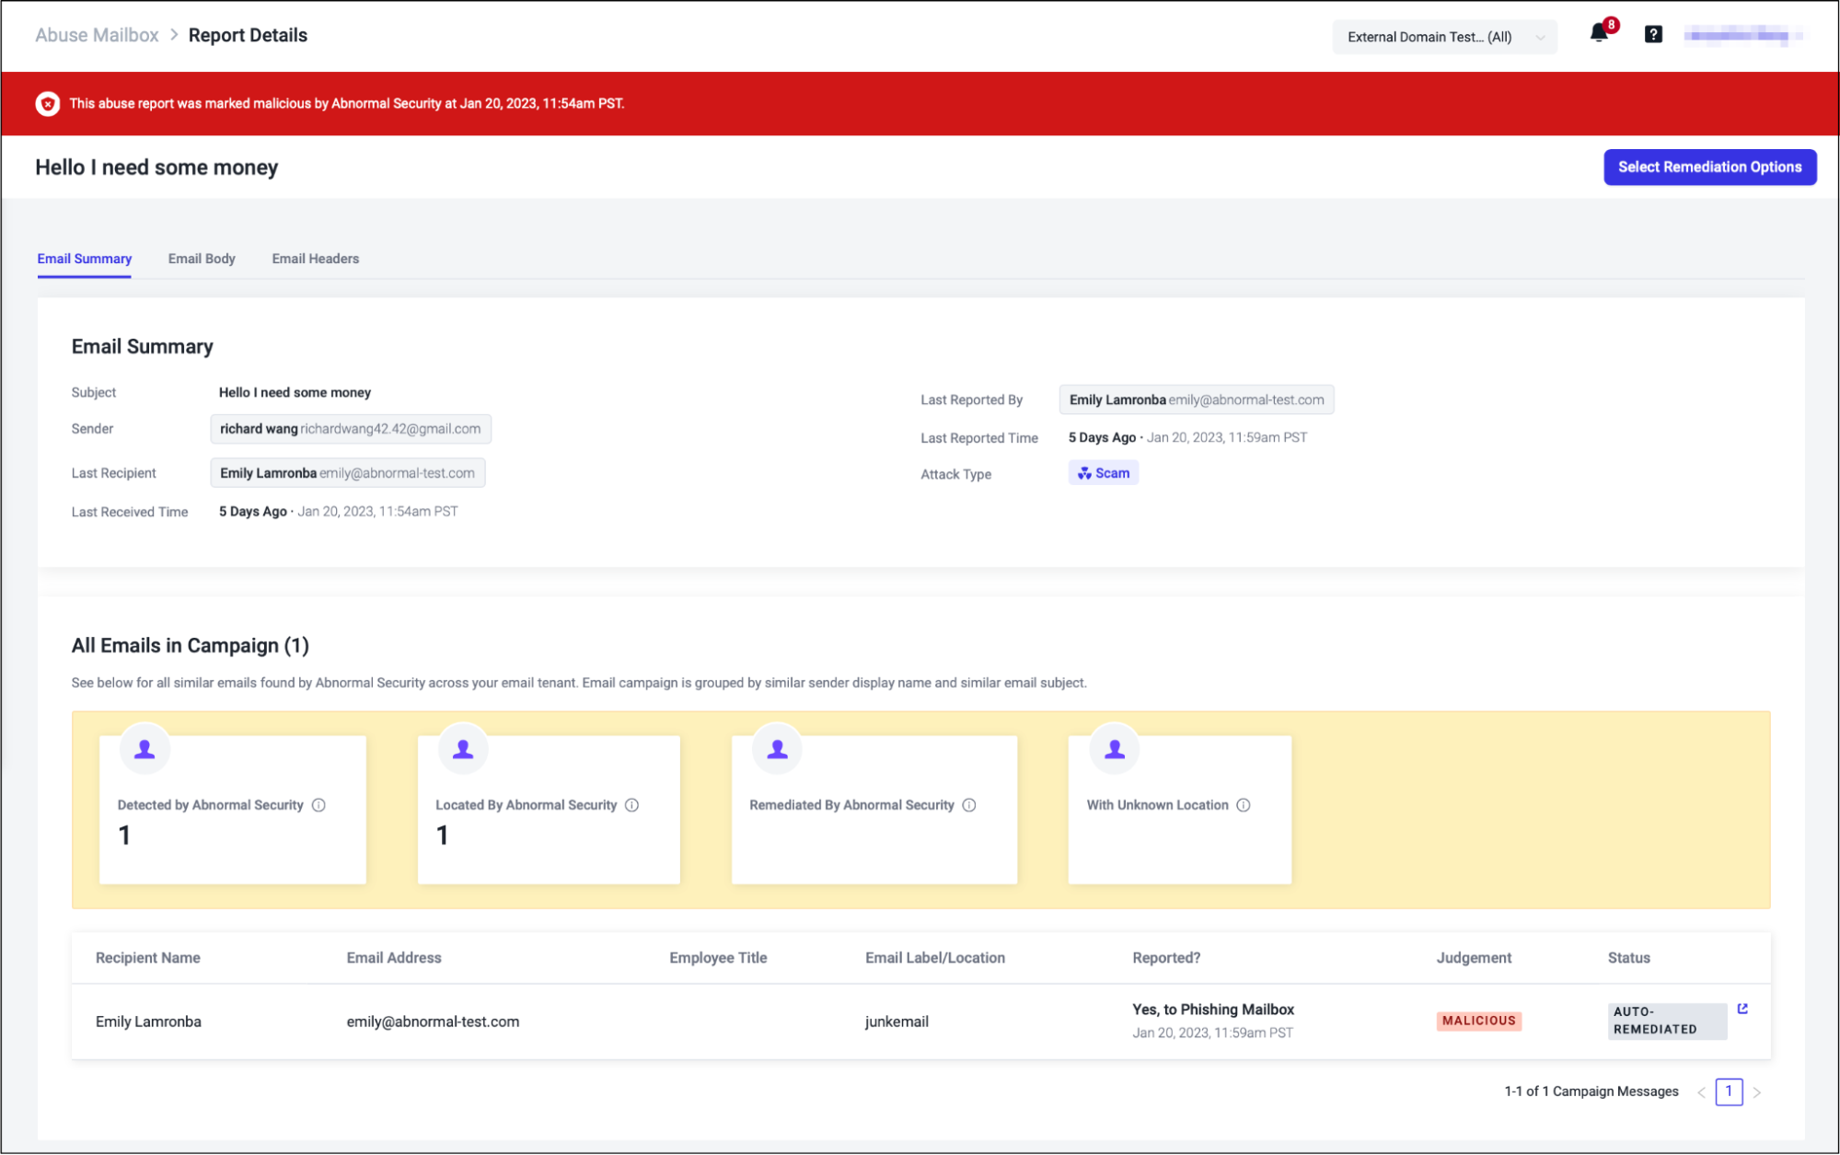Go to next campaign messages page arrow
1840x1155 pixels.
(1757, 1092)
